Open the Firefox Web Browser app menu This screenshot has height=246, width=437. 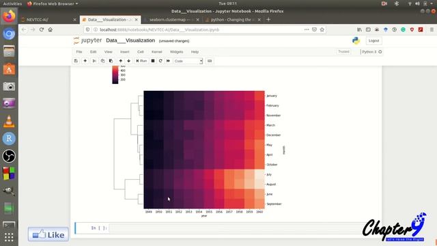click(53, 3)
